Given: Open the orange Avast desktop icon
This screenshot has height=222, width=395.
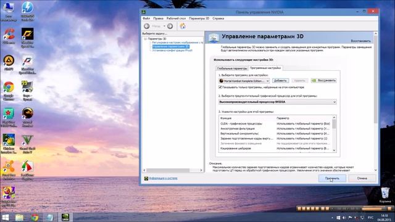Looking at the screenshot, I should point(9,170).
